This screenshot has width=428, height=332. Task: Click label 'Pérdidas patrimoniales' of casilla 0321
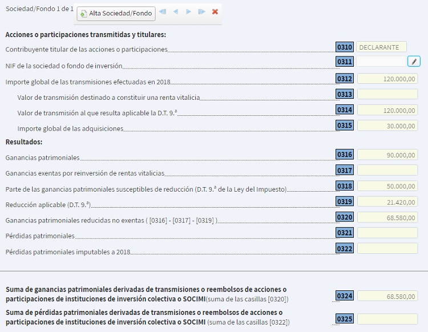40,236
